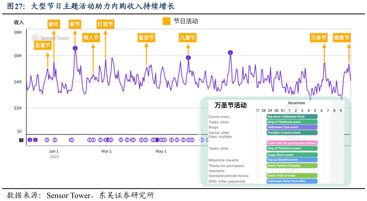The image size is (367, 201).
Task: Click the orange 节日活动 legend swatch
Action: 166,21
